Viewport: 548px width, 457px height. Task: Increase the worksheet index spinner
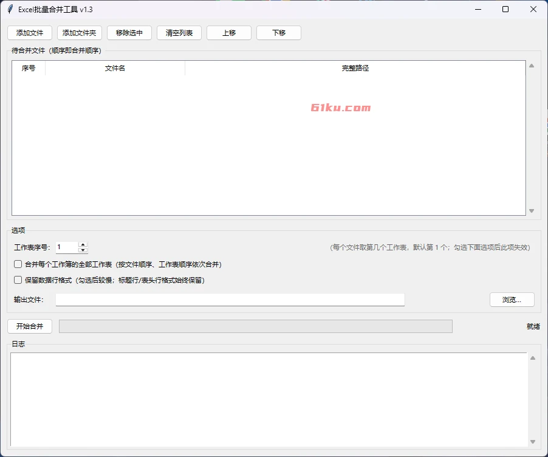click(x=83, y=244)
